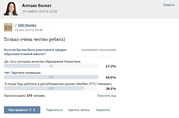Open Алтын Болат profile photo

(x=11, y=8)
